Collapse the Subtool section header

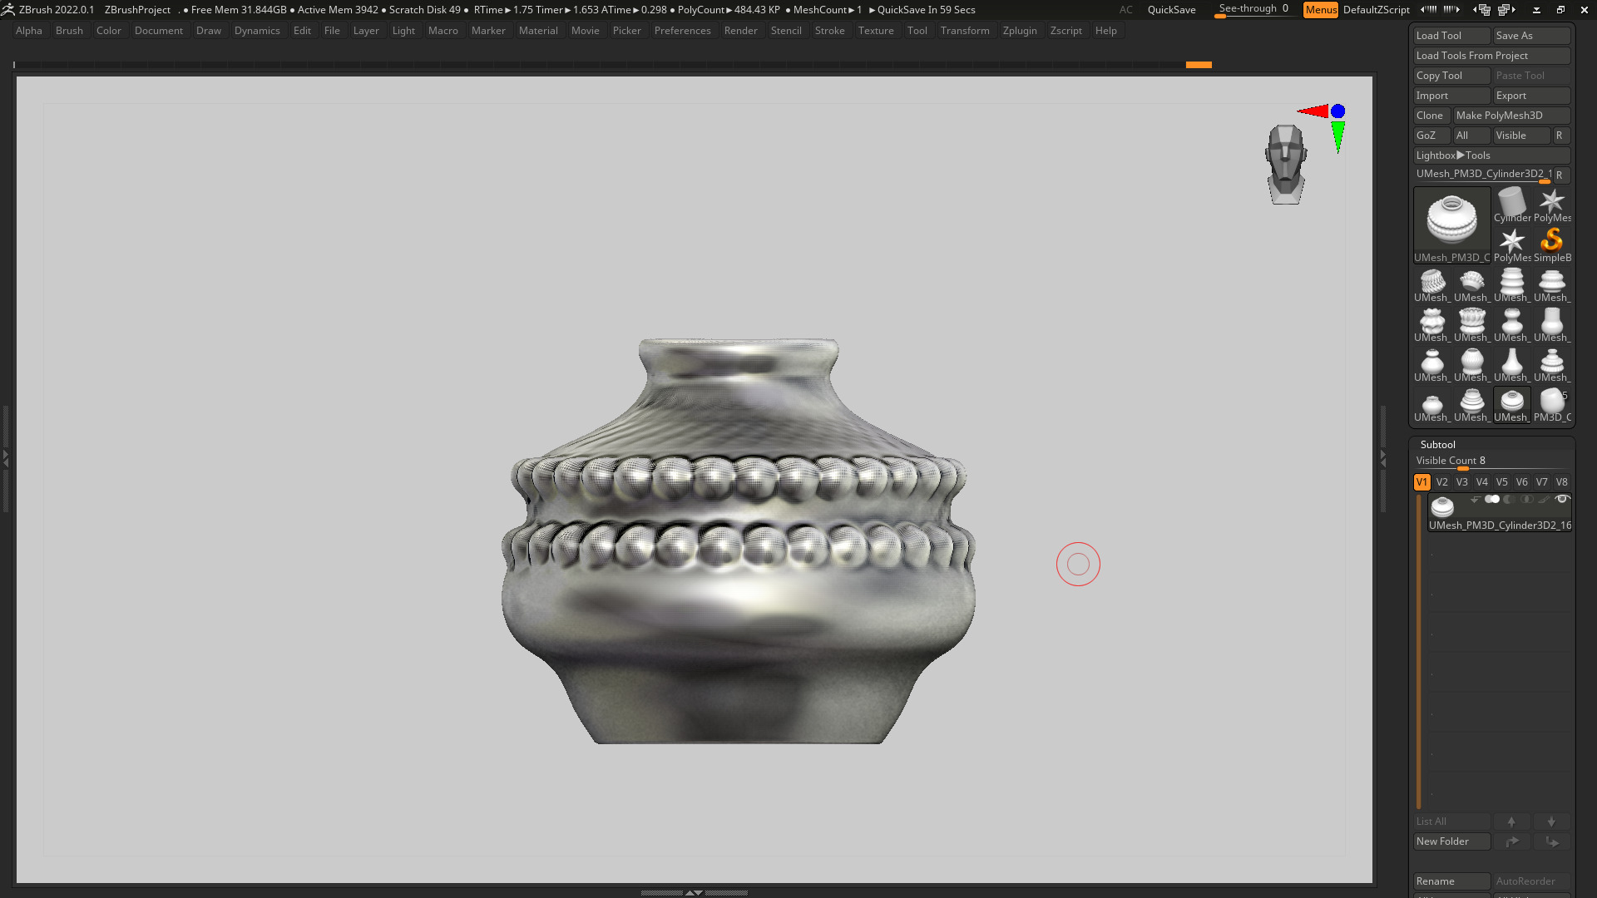click(1437, 445)
